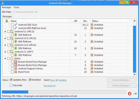
Task: Click the android icon of the API 10 SDK Platform
Action: [16, 48]
